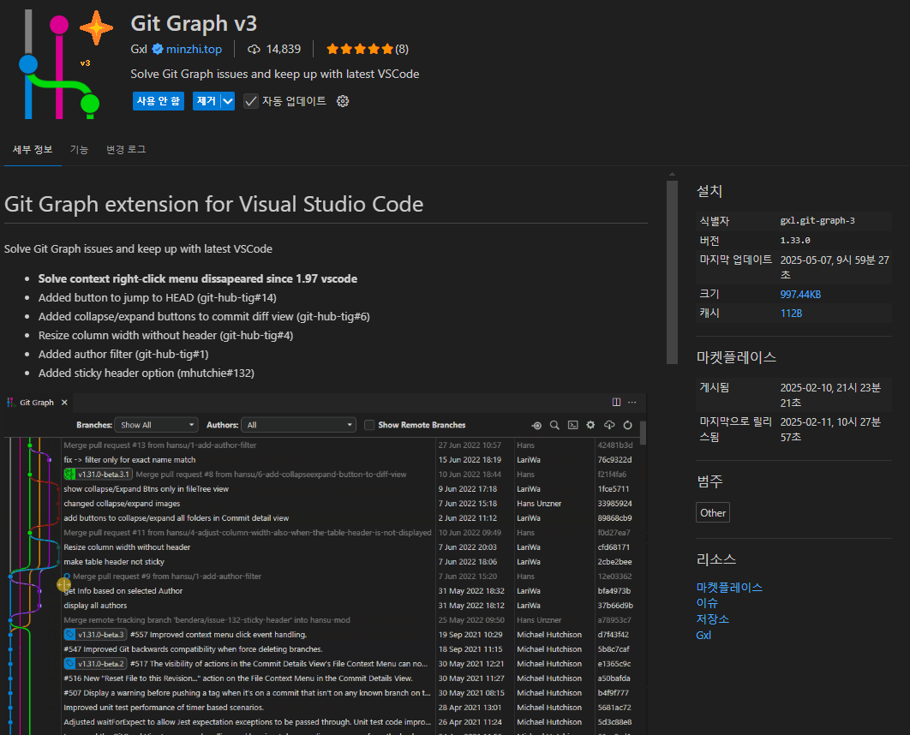This screenshot has height=735, width=910.
Task: Click commit 'Improved unit test performance of timer based scenarios.'
Action: pos(164,708)
